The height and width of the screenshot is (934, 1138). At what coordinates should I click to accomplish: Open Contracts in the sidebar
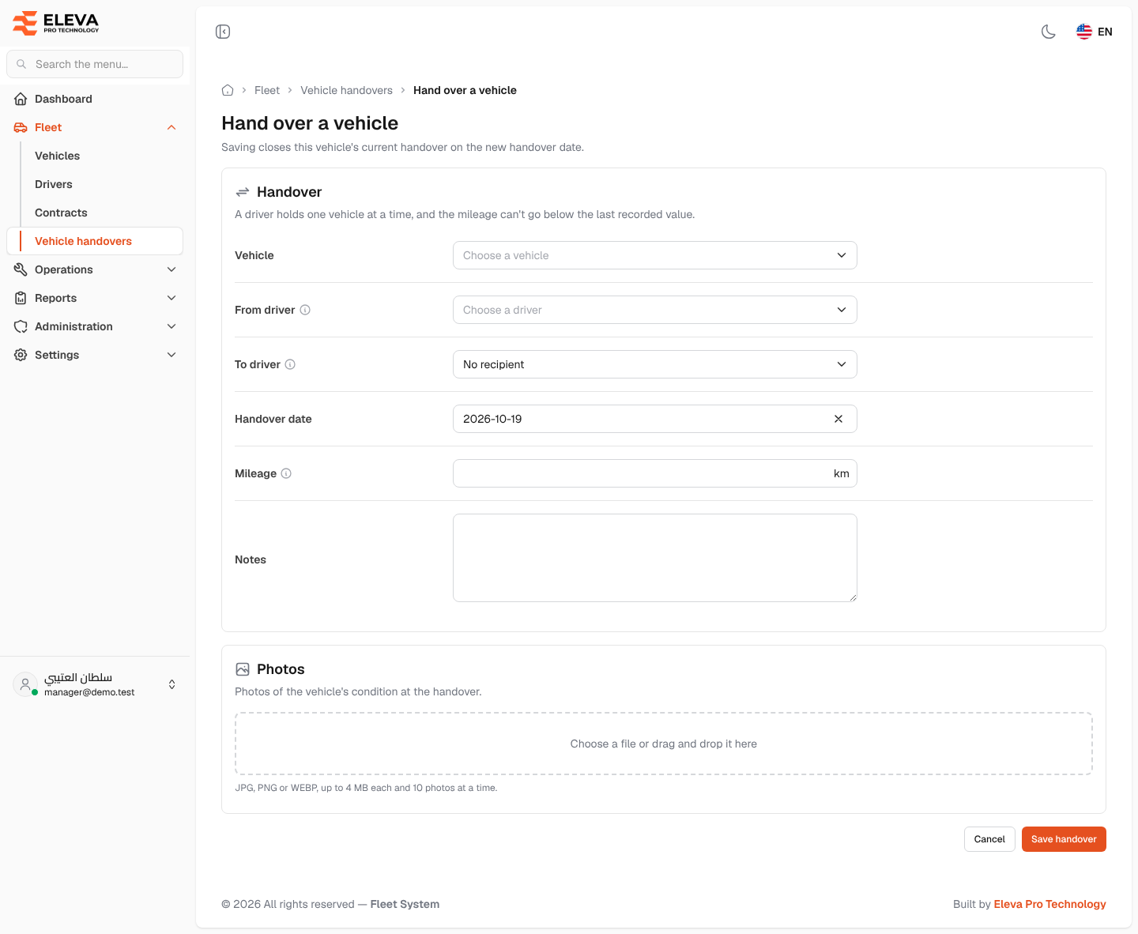61,213
